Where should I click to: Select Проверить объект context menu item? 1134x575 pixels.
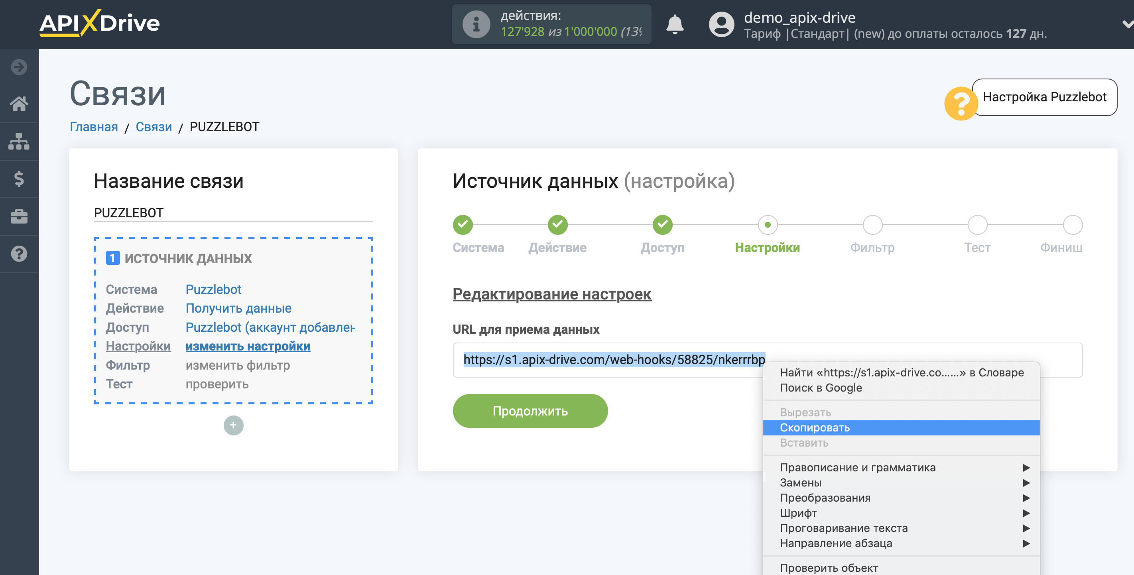pyautogui.click(x=902, y=567)
